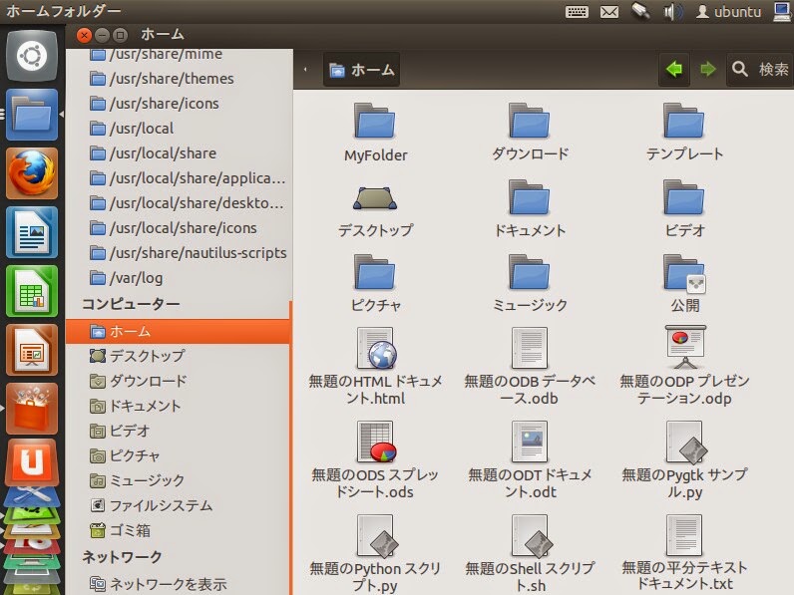Click the コンピューター section heading
The width and height of the screenshot is (794, 595).
[131, 304]
